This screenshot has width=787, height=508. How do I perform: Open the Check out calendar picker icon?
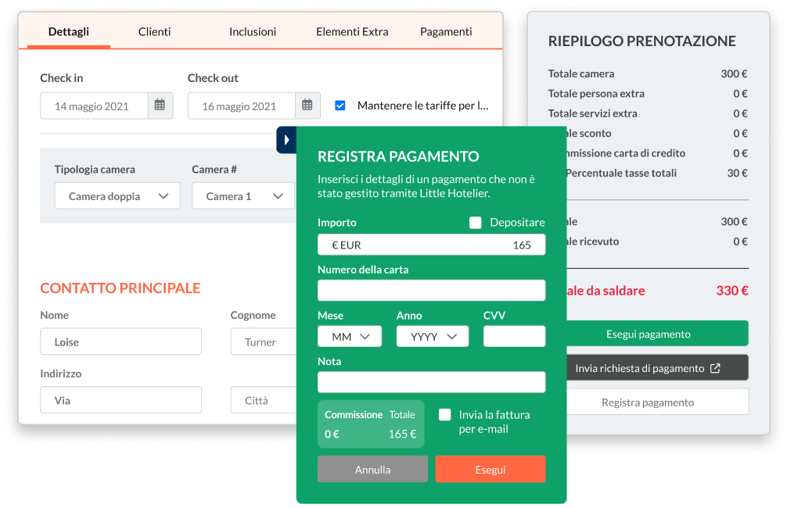(307, 106)
